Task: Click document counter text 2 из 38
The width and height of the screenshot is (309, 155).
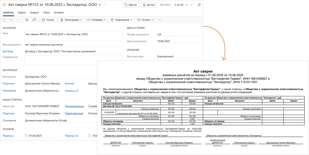Action: click(179, 5)
